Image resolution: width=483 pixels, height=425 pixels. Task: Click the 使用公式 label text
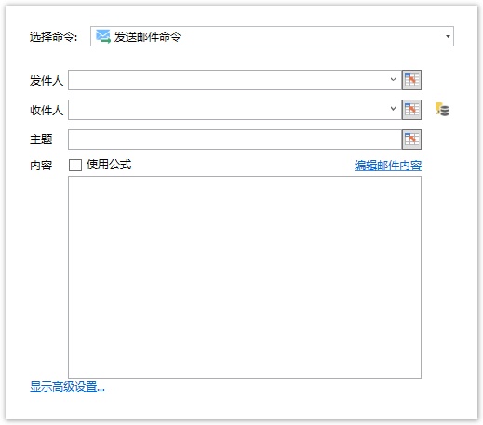pos(109,165)
